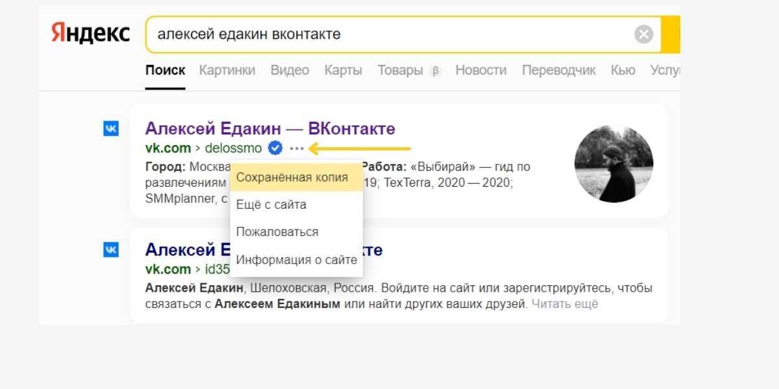Click blue verified checkmark badge
Image resolution: width=779 pixels, height=389 pixels.
click(275, 148)
